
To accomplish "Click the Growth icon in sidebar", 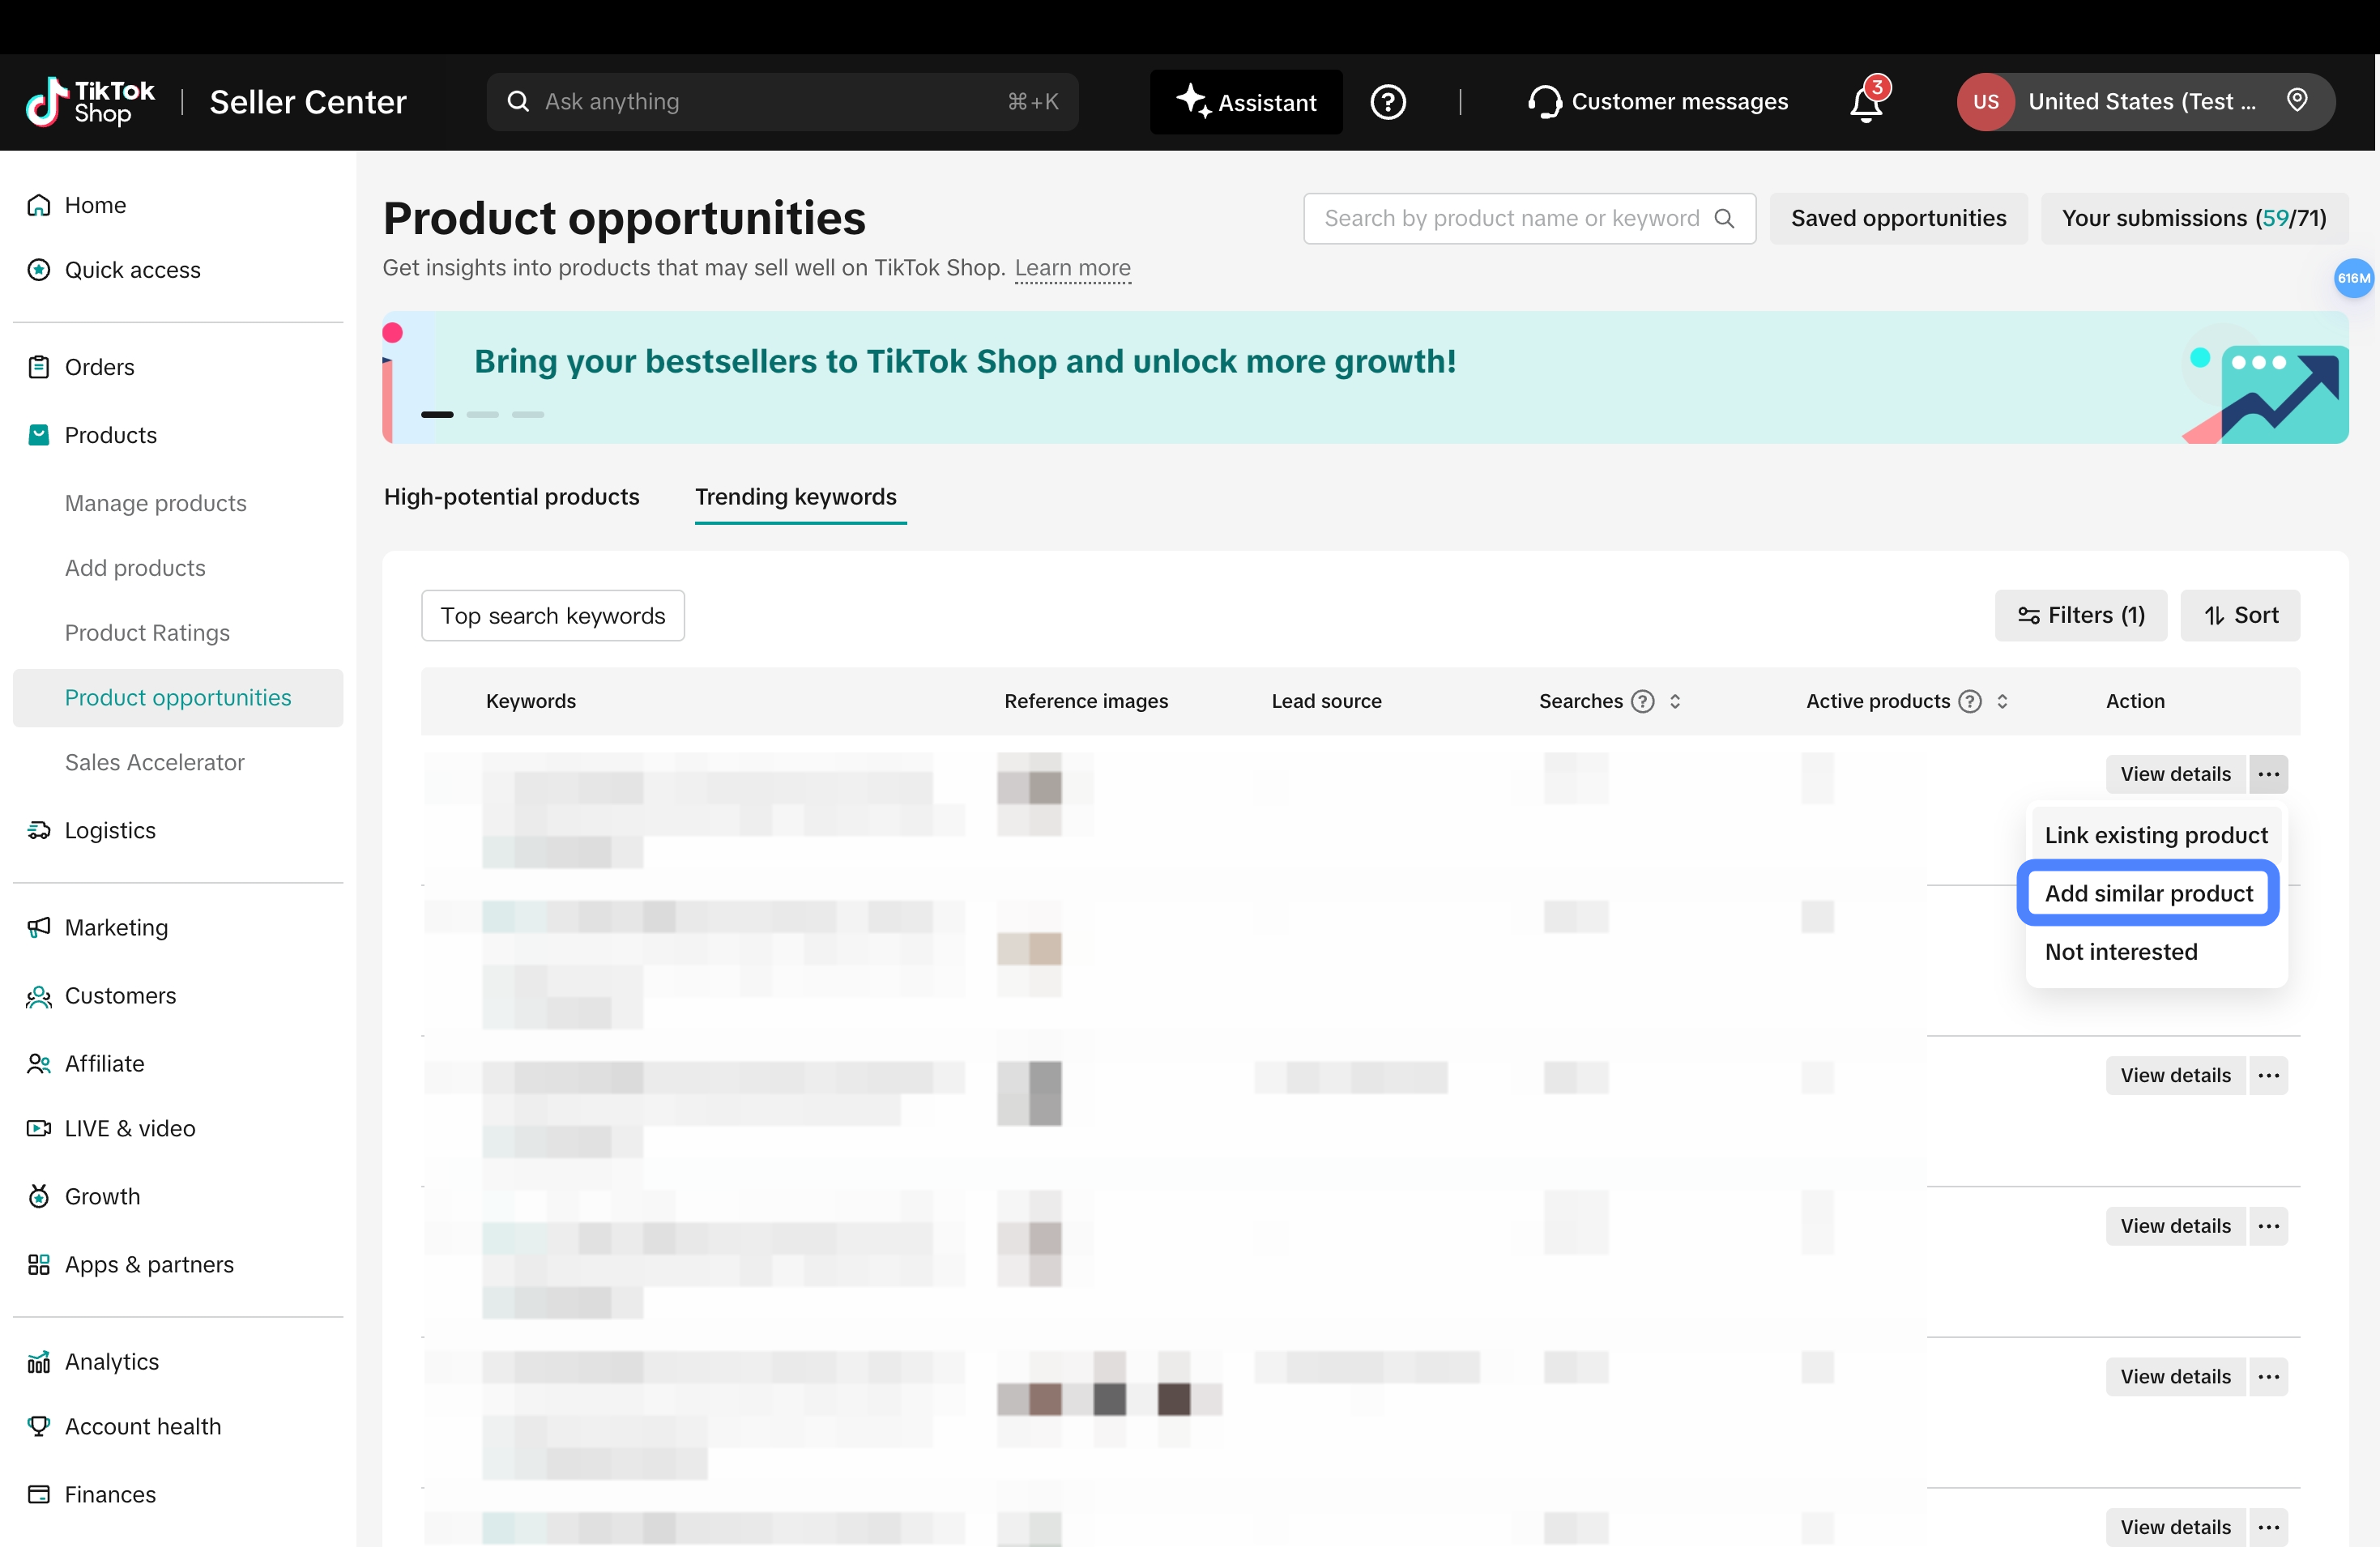I will 39,1196.
